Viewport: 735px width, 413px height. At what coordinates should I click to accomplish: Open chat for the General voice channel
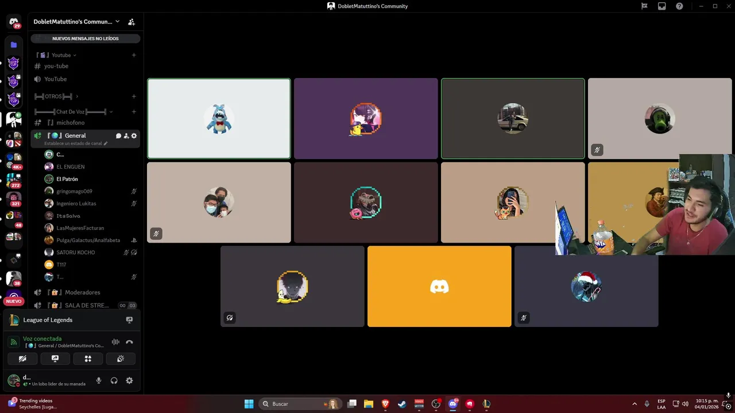coord(118,136)
